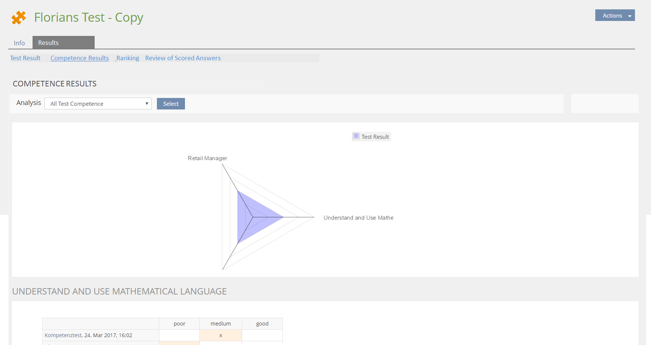
Task: Click the Select button
Action: [171, 104]
